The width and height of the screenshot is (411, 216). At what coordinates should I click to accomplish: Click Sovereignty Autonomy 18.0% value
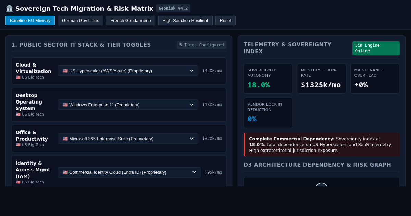coord(259,85)
